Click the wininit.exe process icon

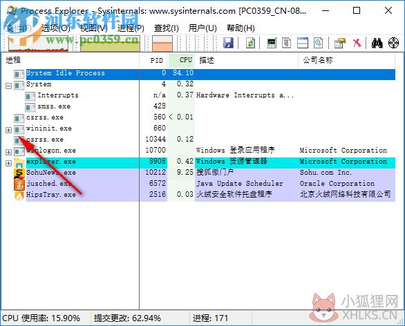19,130
